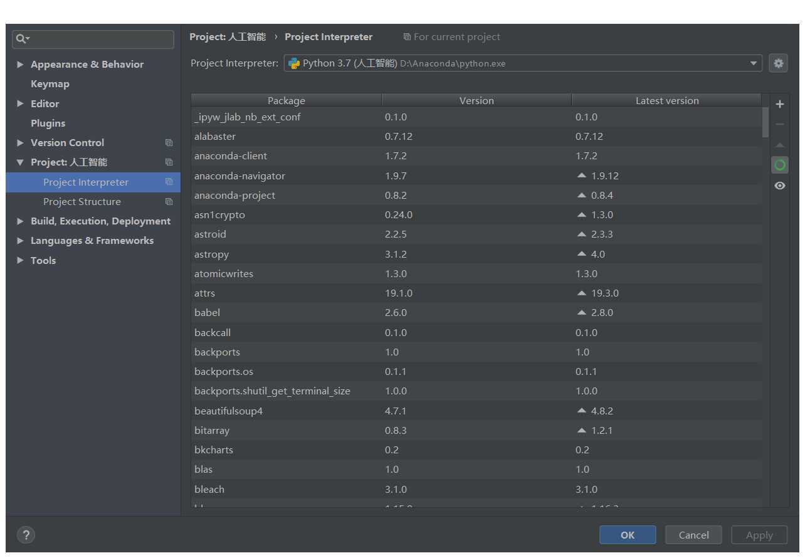Click upgrade arrow beside anaconda-project 0.8.4
This screenshot has height=558, width=805.
582,195
